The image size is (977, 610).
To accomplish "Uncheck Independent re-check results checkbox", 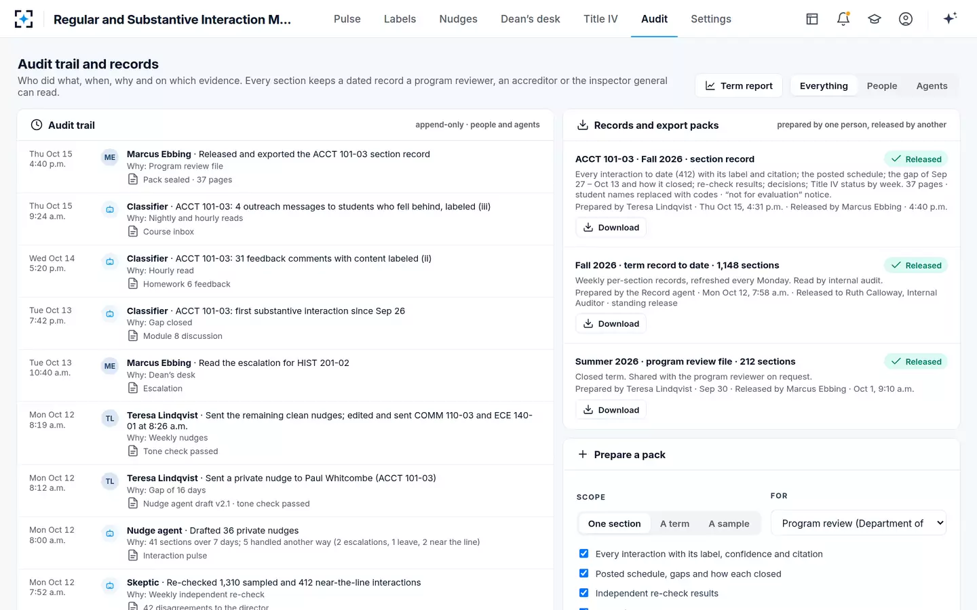I will click(583, 593).
